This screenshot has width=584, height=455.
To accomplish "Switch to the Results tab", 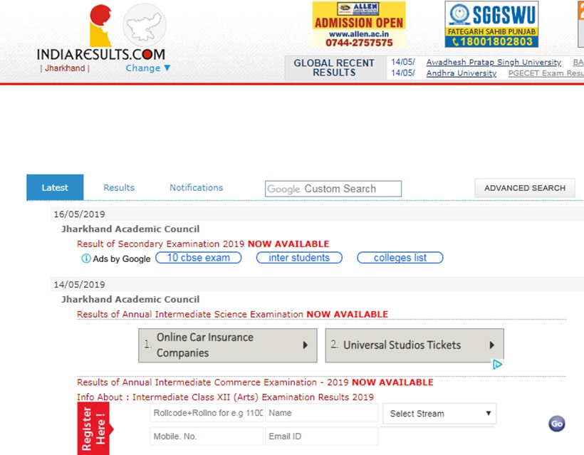I will click(x=119, y=188).
